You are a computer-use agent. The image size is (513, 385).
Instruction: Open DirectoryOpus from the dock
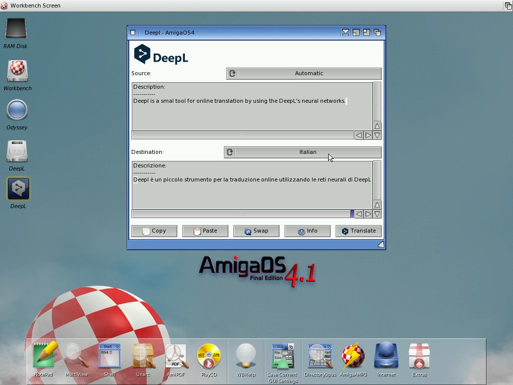320,356
